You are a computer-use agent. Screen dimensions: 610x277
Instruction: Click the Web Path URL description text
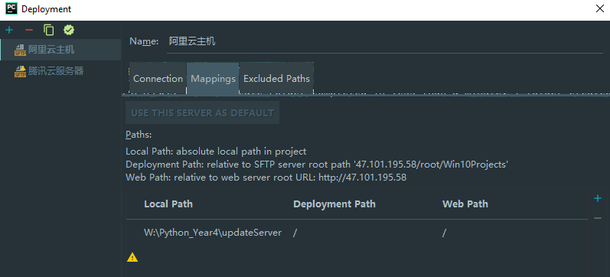click(266, 178)
